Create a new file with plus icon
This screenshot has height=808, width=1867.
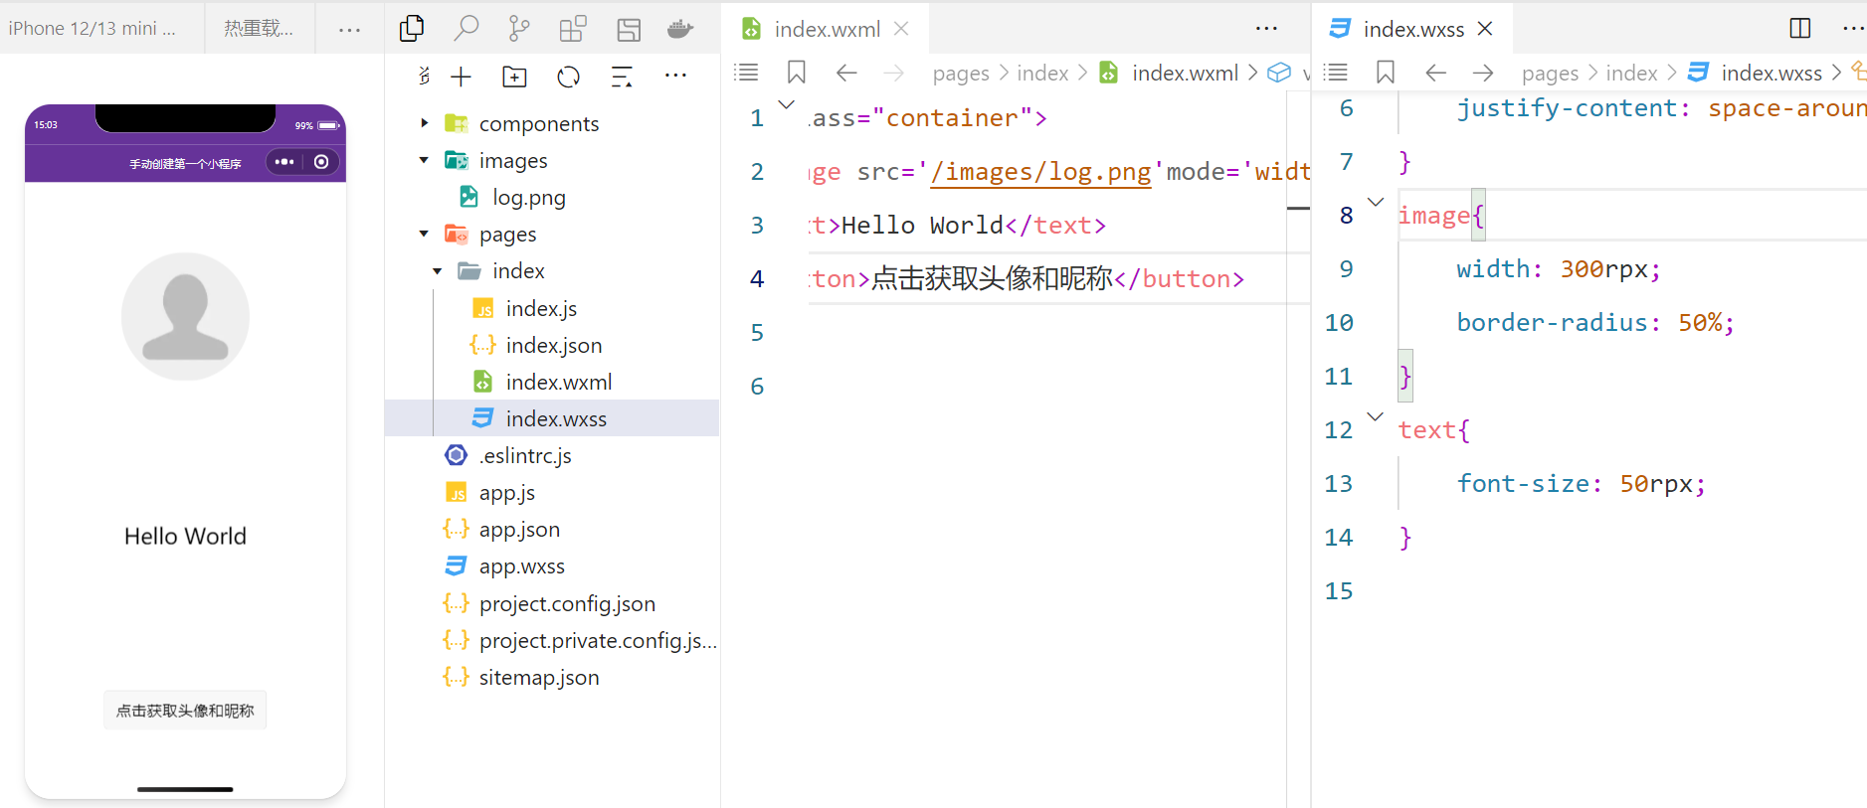pyautogui.click(x=461, y=77)
